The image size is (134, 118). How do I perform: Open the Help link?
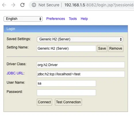84,19
